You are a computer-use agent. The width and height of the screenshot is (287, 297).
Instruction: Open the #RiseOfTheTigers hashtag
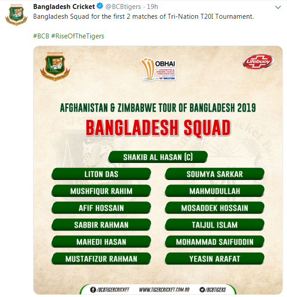click(x=78, y=36)
